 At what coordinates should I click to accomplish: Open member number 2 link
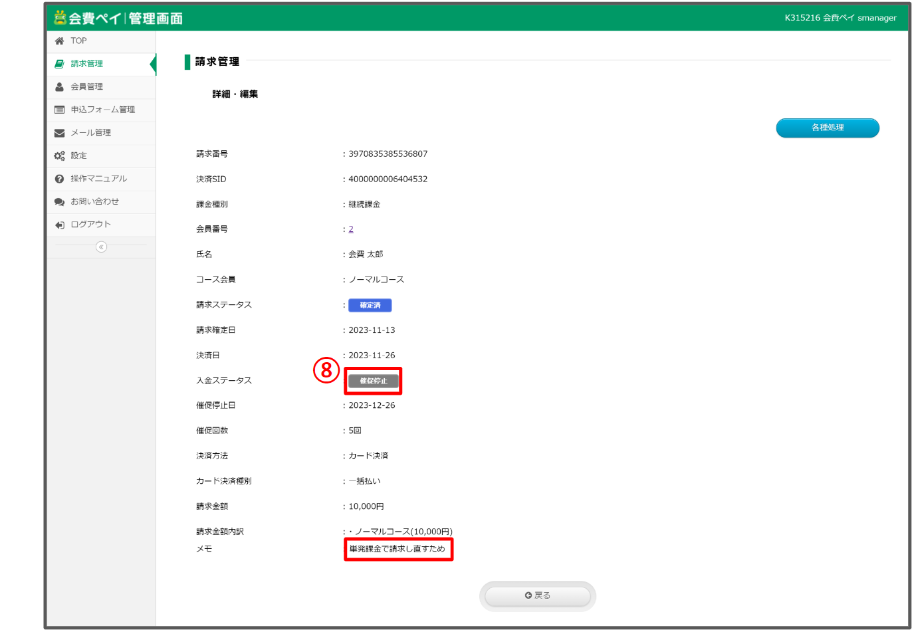[351, 229]
